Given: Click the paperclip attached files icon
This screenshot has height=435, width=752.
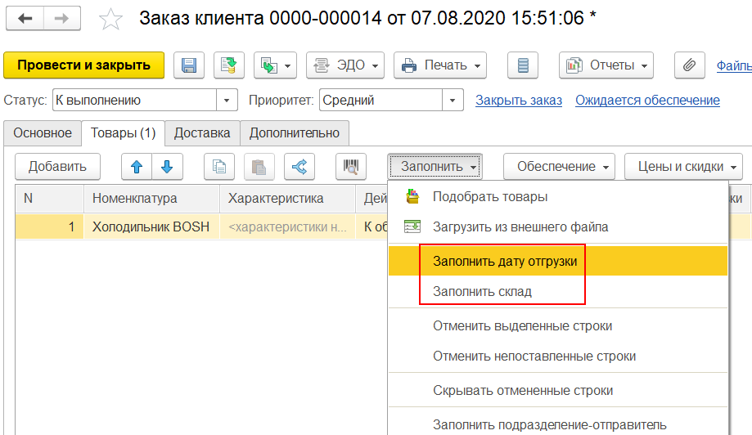Looking at the screenshot, I should [690, 65].
